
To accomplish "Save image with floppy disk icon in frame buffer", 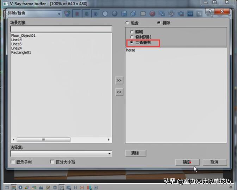I will (124, 14).
